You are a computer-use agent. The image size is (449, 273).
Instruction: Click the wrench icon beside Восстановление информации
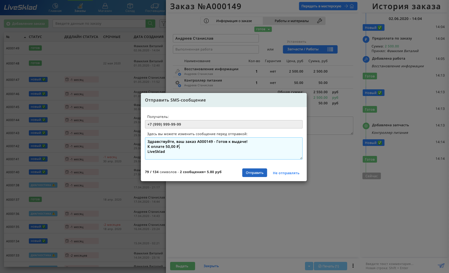click(x=178, y=72)
